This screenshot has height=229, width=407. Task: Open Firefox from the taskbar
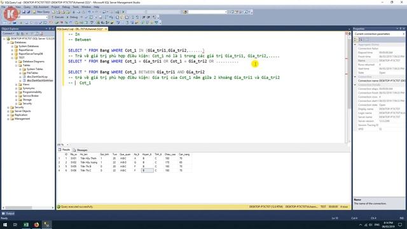tap(36, 225)
